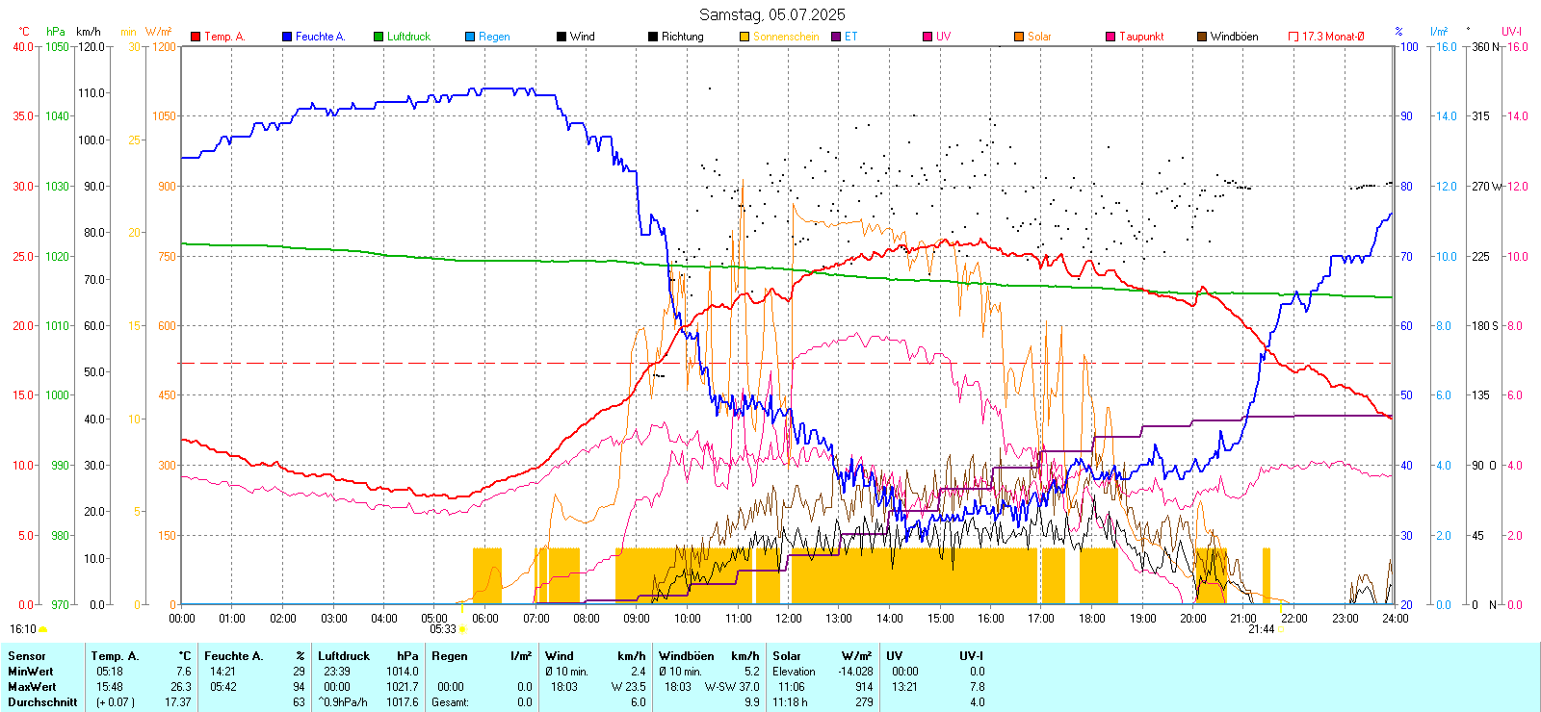1541x712 pixels.
Task: Click the light-blue Regen legend square
Action: pos(470,37)
